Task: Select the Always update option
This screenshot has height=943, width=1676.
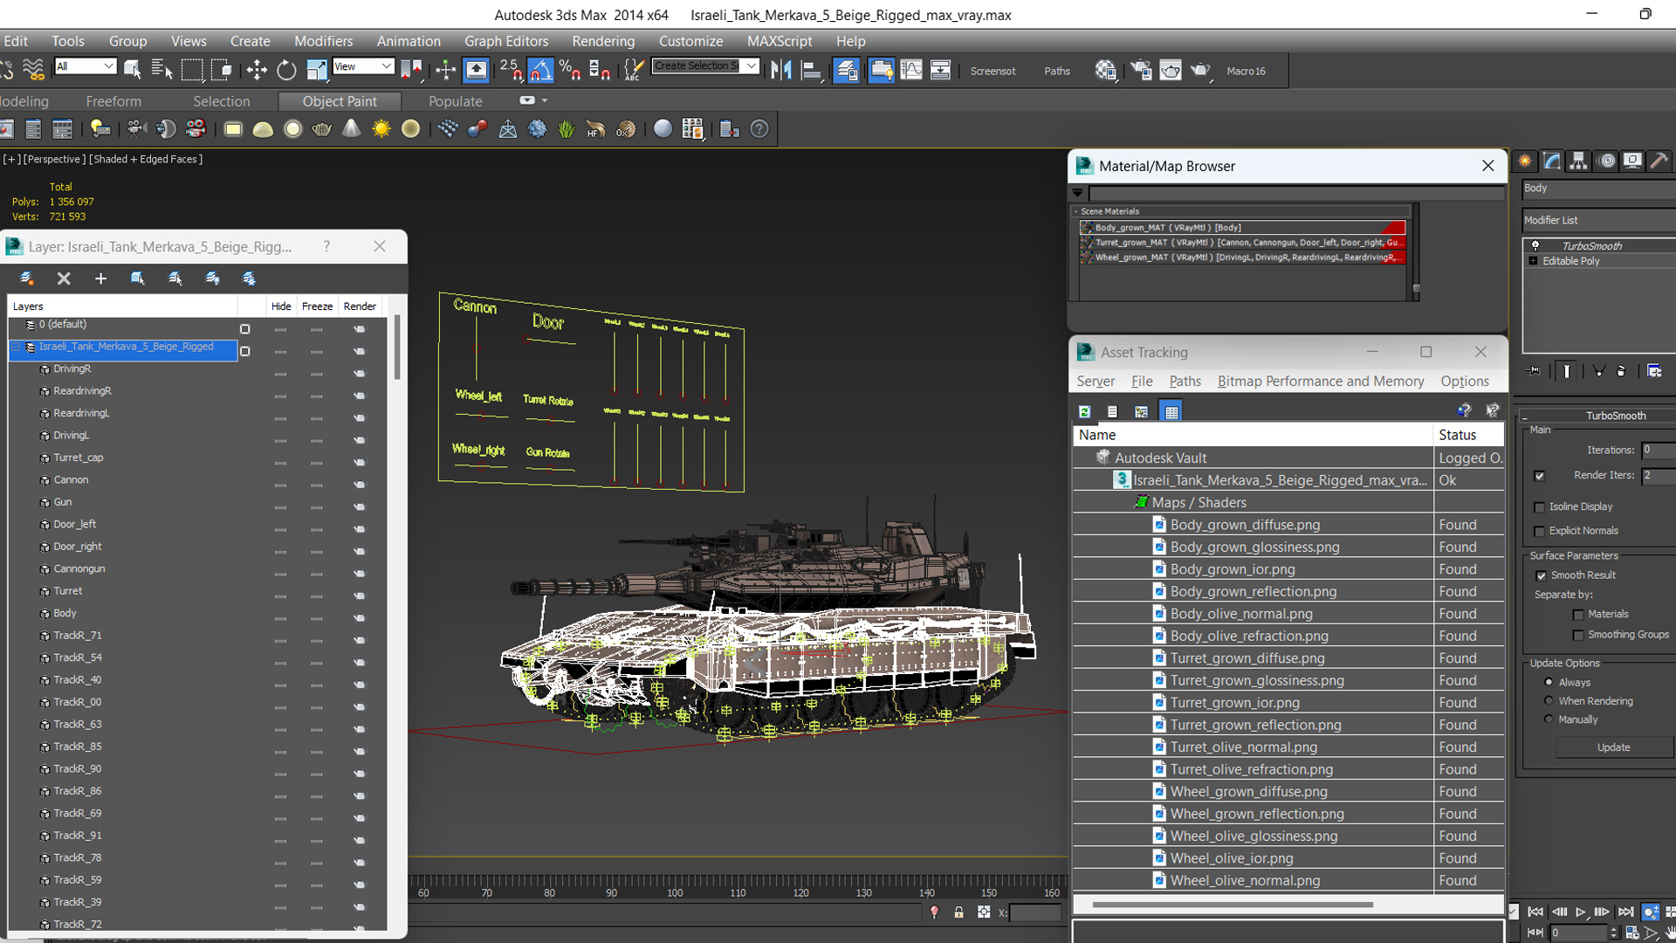Action: (1549, 682)
